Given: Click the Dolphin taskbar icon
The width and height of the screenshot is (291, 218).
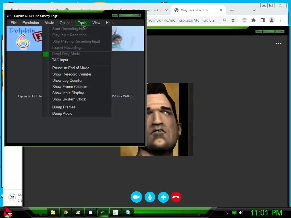Looking at the screenshot, I should point(103,212).
